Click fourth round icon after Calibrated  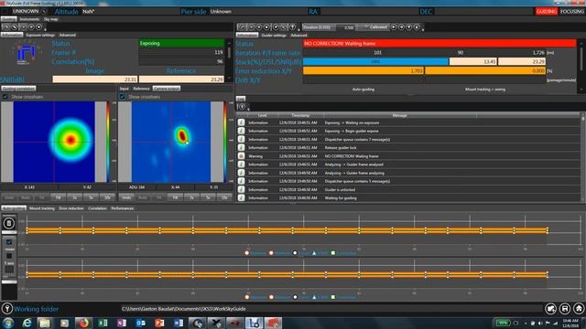tap(418, 27)
